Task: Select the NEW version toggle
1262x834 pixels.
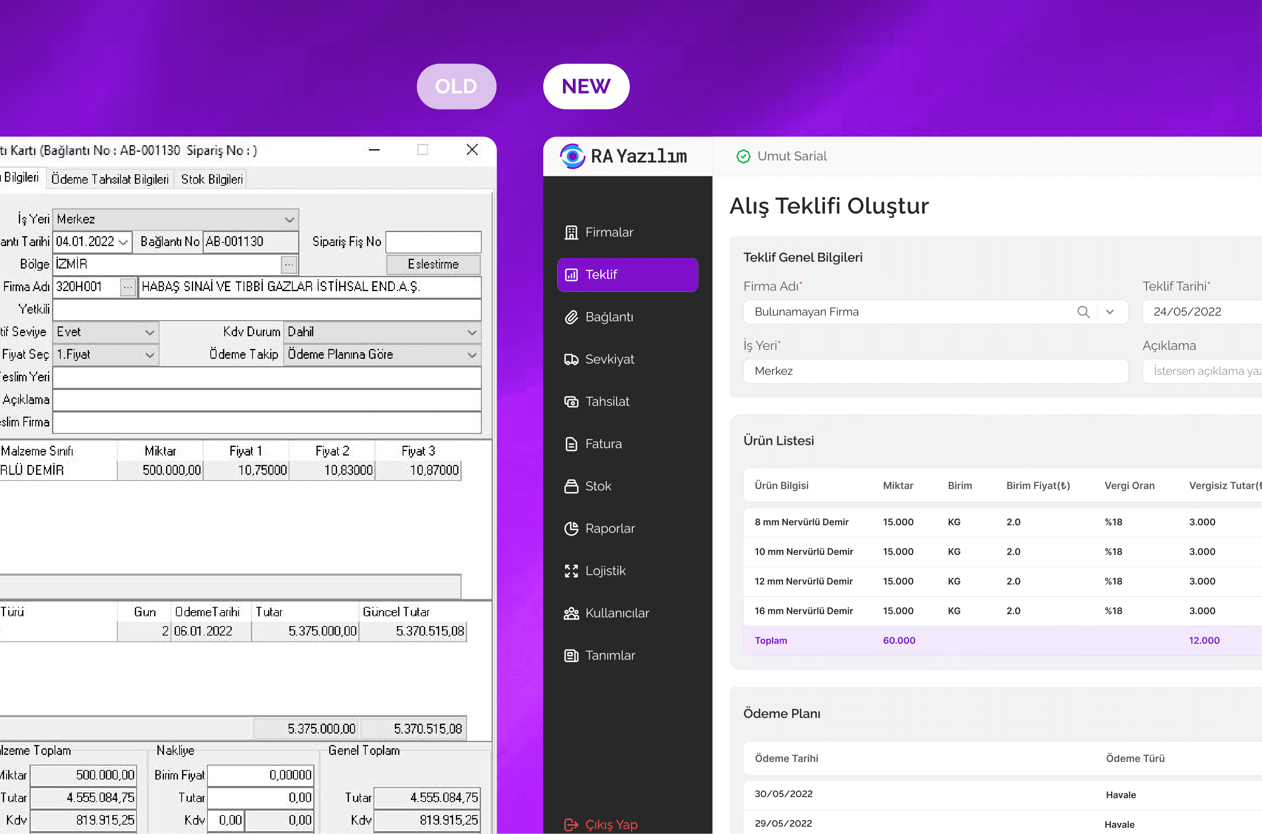Action: [x=586, y=87]
